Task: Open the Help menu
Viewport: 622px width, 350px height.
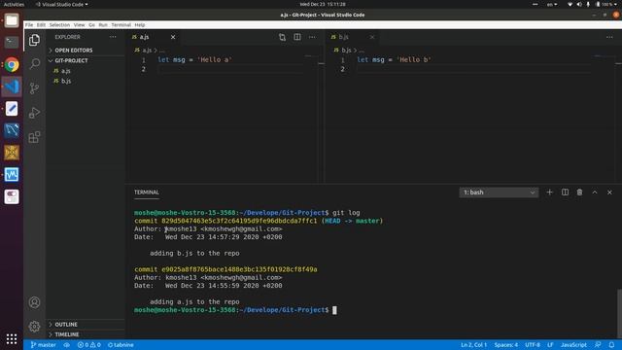Action: tap(140, 24)
